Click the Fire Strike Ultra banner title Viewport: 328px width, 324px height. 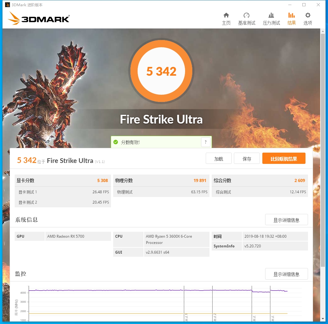pos(161,119)
